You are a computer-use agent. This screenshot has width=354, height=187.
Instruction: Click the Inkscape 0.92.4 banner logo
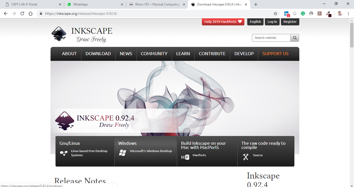click(65, 121)
